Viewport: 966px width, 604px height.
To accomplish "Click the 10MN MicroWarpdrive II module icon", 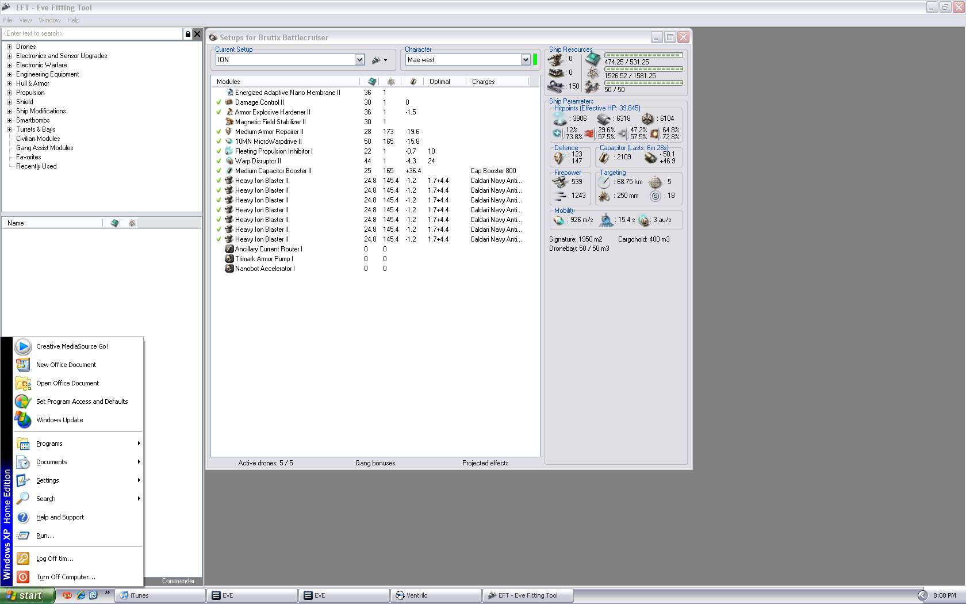I will coord(229,142).
